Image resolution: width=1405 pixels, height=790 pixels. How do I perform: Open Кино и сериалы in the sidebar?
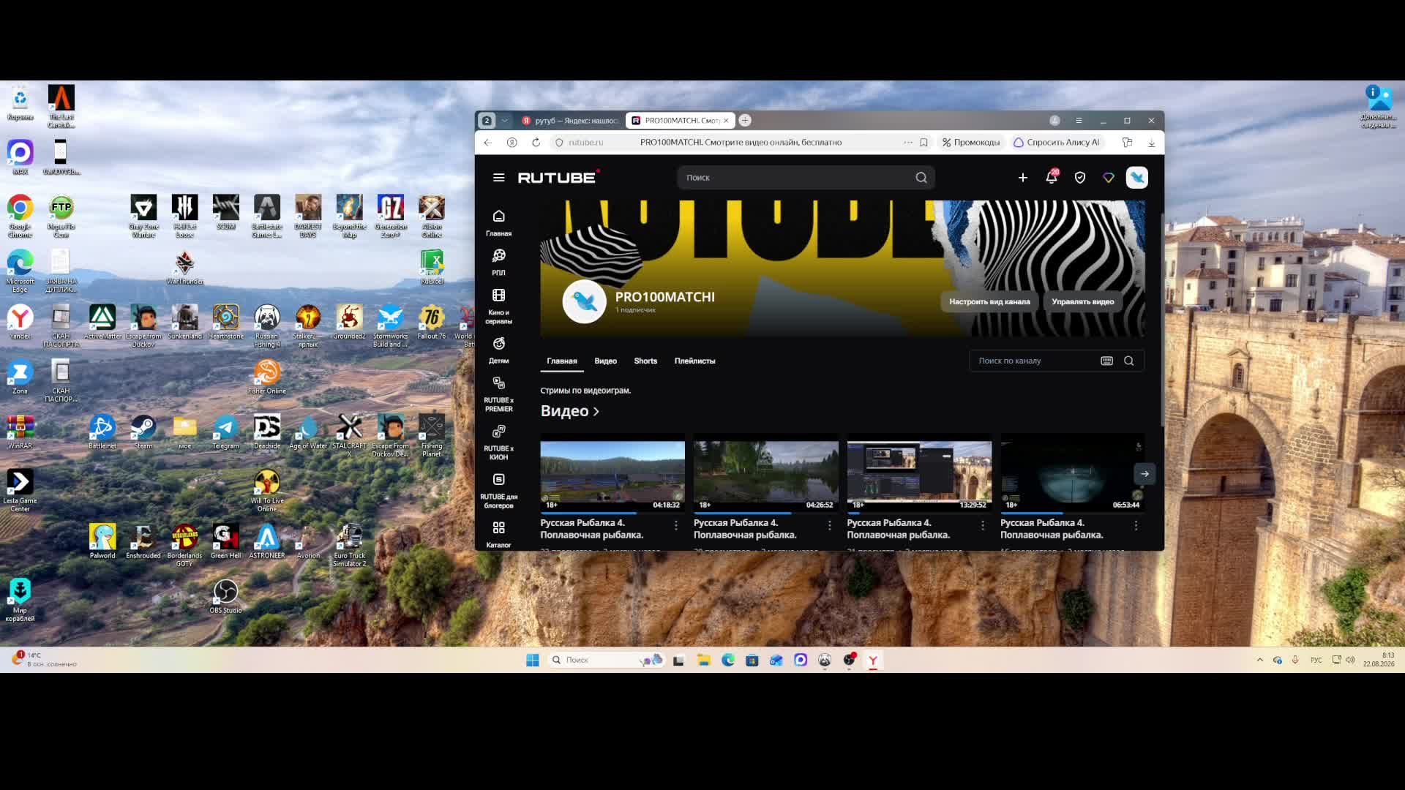pos(499,306)
